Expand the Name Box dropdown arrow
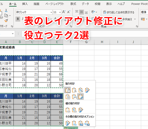Image resolution: width=148 pixels, height=129 pixels. tap(13, 34)
